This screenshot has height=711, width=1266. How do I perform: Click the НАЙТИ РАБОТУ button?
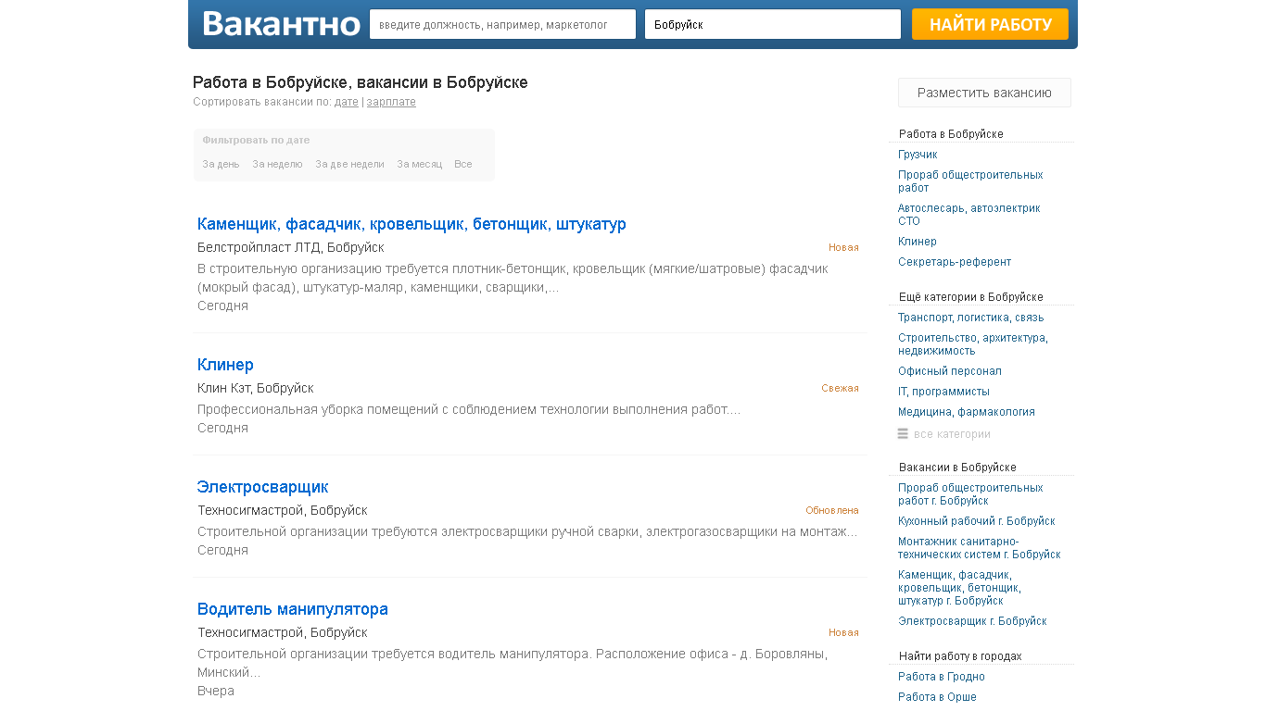point(990,24)
